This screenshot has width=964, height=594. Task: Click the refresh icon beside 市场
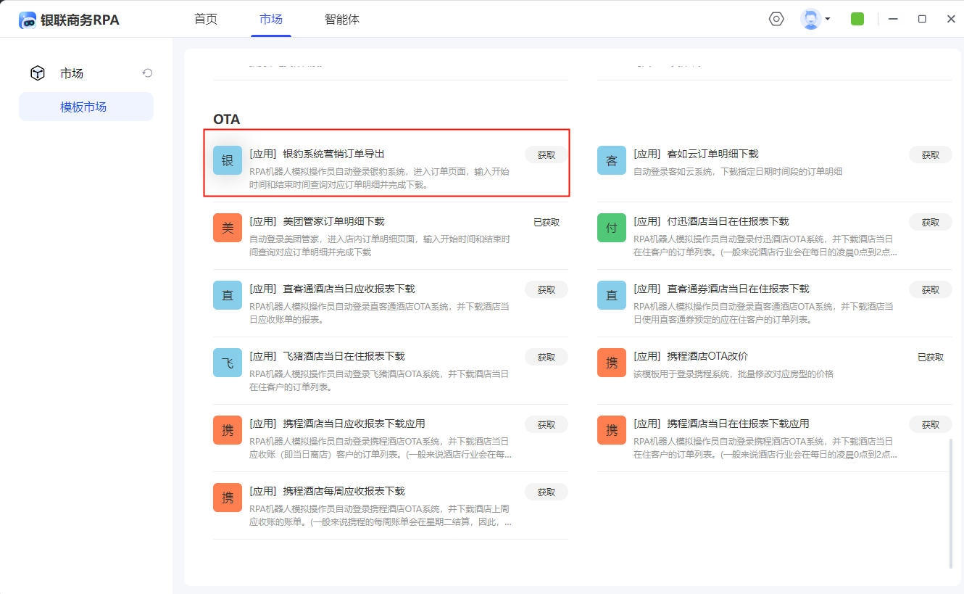pyautogui.click(x=147, y=73)
